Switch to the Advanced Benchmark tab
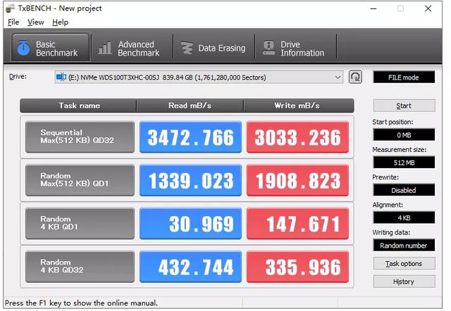This screenshot has height=311, width=451. (132, 48)
